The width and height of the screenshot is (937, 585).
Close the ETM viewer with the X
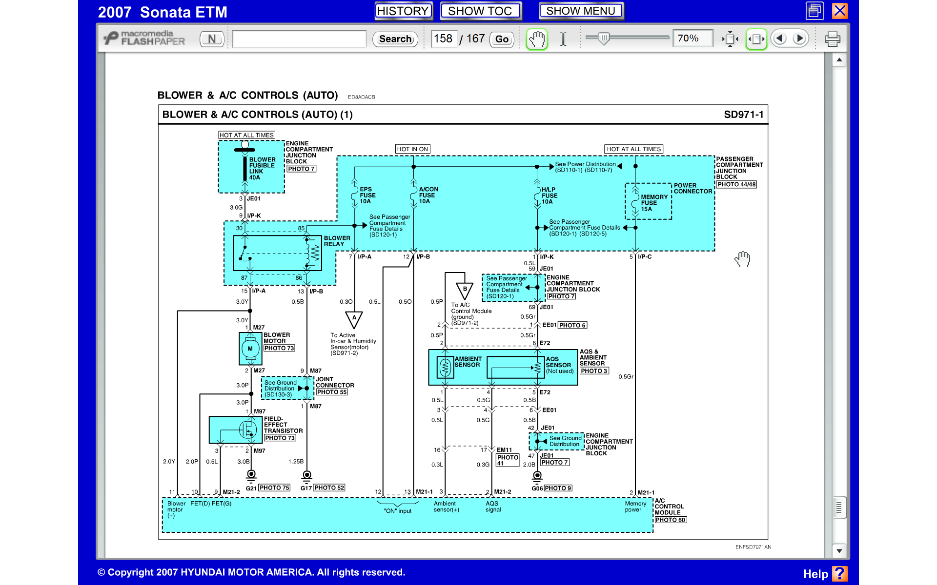point(840,11)
